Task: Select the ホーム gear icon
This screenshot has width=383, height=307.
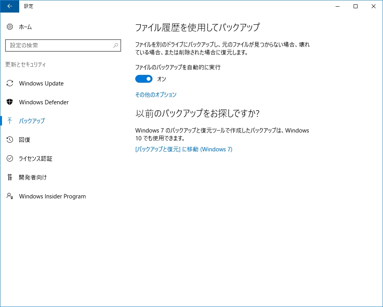Action: (9, 27)
